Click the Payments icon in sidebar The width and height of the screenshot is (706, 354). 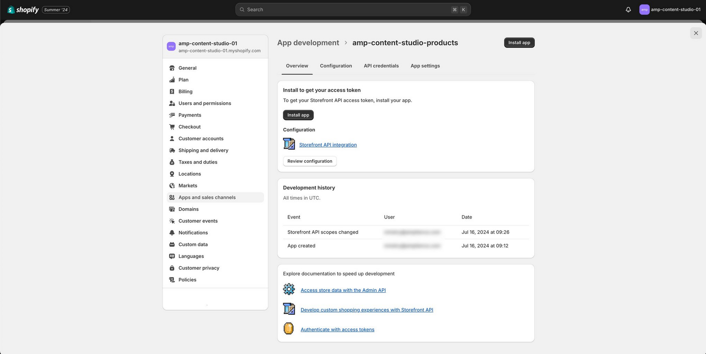click(172, 115)
